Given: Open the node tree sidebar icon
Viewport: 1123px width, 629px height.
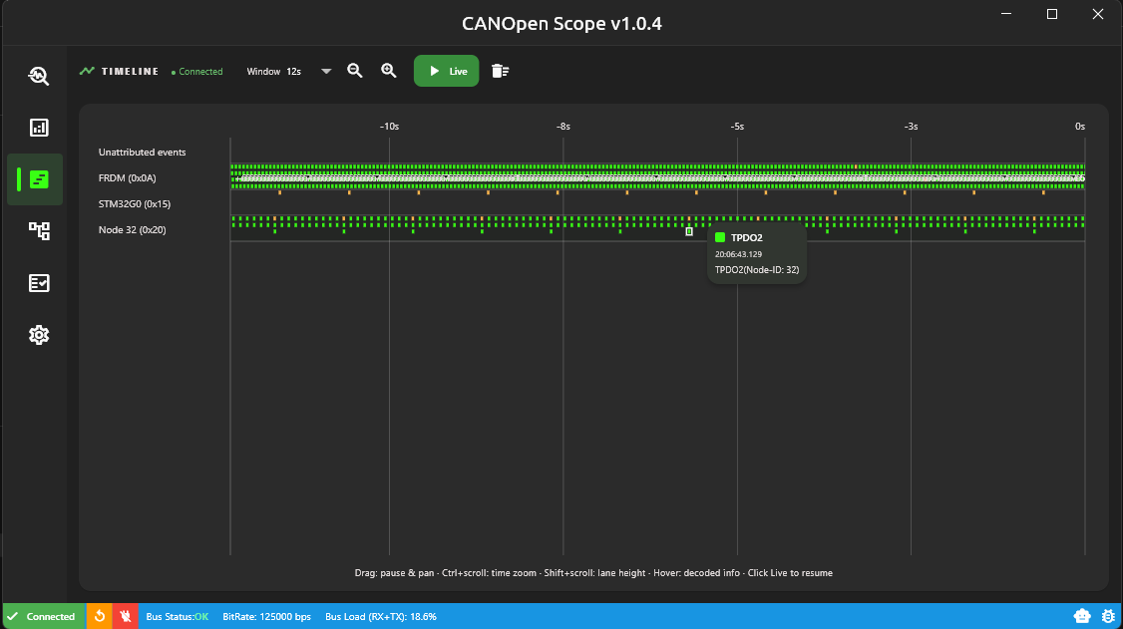Looking at the screenshot, I should pyautogui.click(x=39, y=230).
